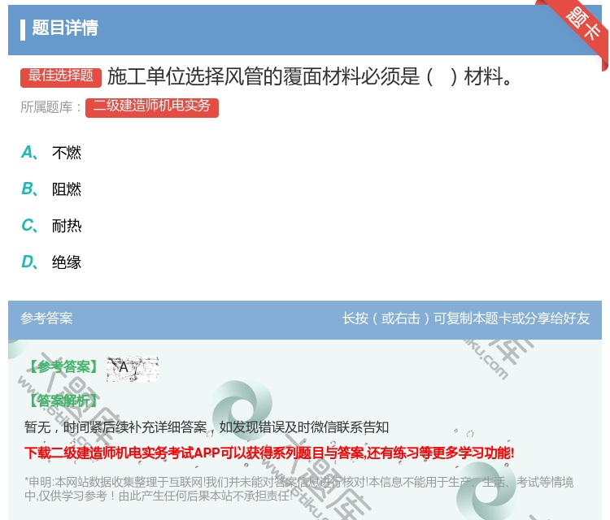Viewport: 610px width, 520px height.
Task: Click the 参考答案 section heading
Action: [x=46, y=318]
